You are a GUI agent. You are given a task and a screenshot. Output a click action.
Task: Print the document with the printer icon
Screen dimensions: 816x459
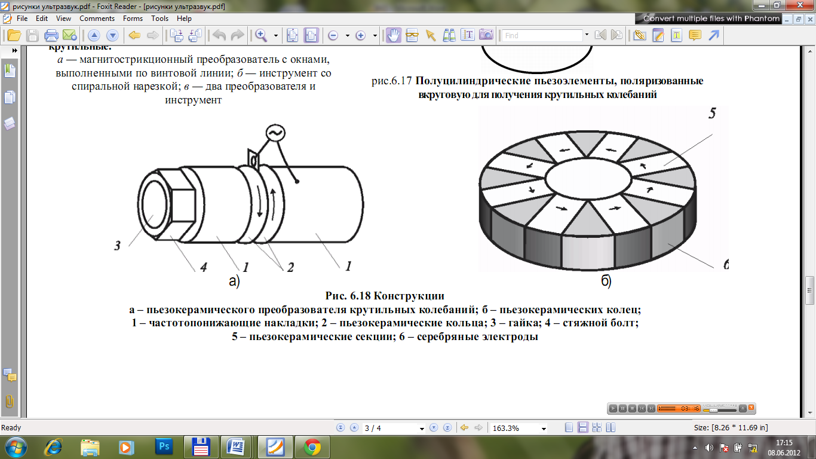click(51, 35)
